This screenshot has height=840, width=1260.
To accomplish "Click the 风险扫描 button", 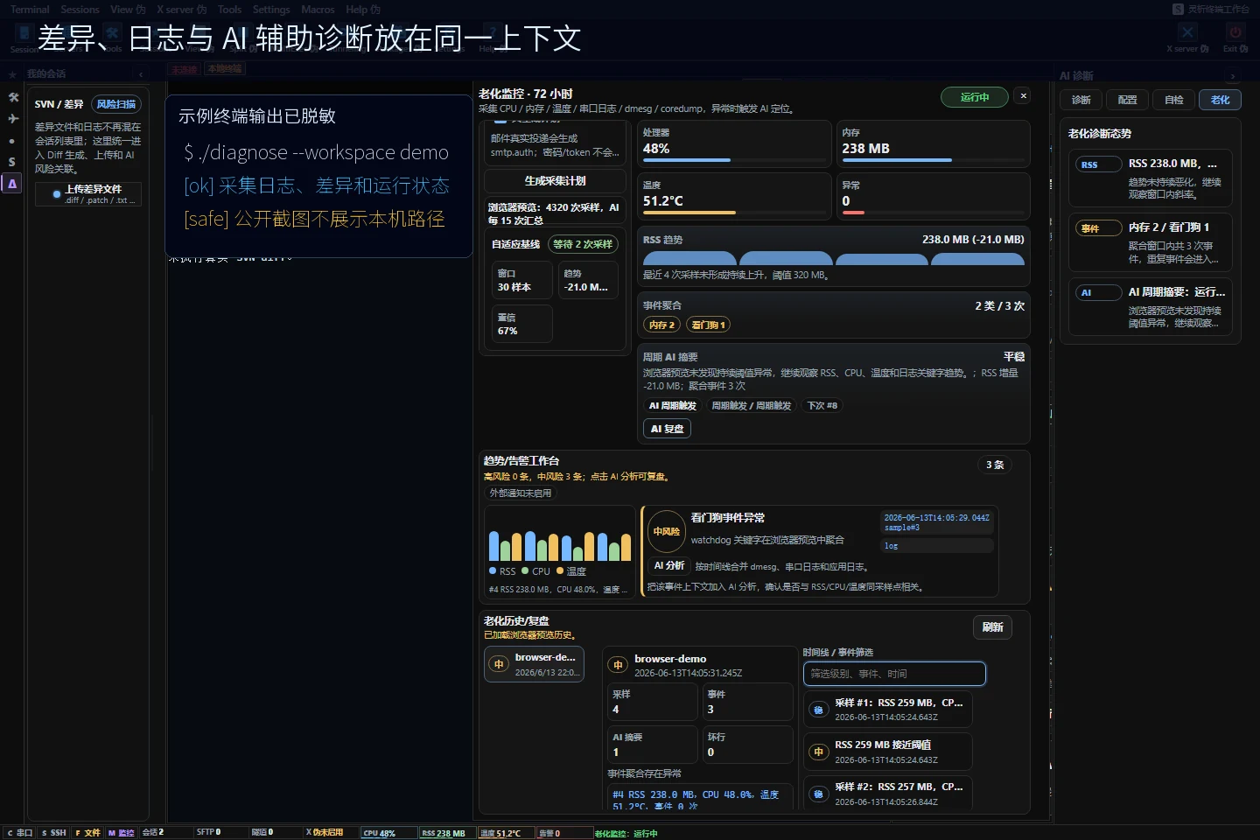I will click(116, 104).
